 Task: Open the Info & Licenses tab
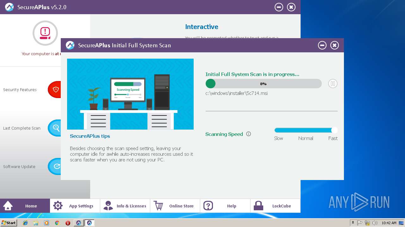pyautogui.click(x=125, y=206)
